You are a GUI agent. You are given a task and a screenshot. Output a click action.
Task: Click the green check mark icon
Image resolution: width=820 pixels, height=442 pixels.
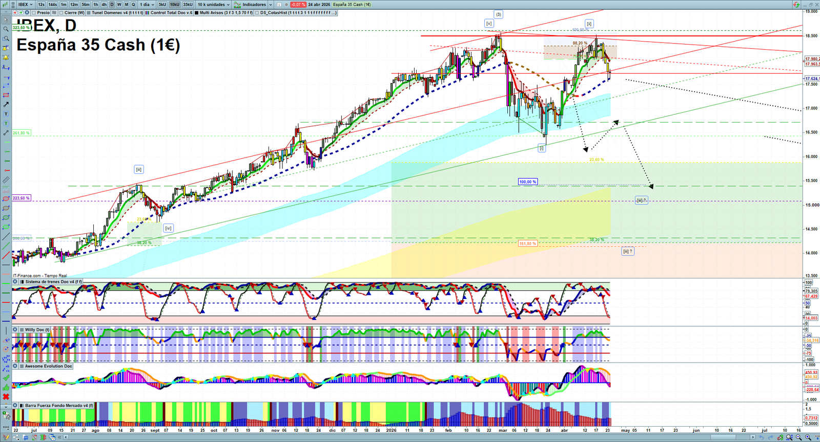pos(6,377)
